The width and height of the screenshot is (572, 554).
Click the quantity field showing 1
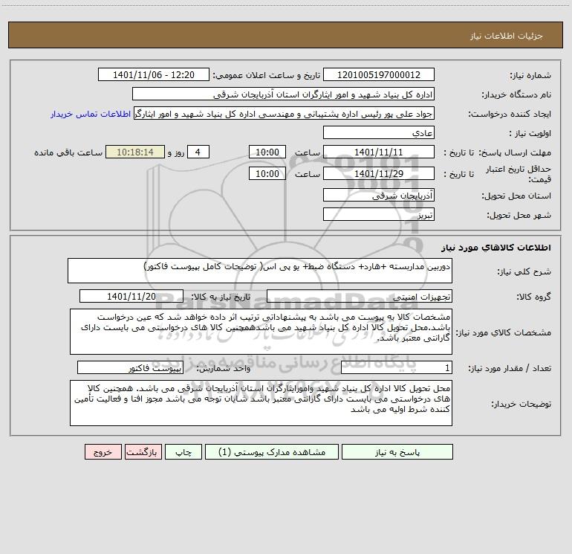tap(397, 368)
